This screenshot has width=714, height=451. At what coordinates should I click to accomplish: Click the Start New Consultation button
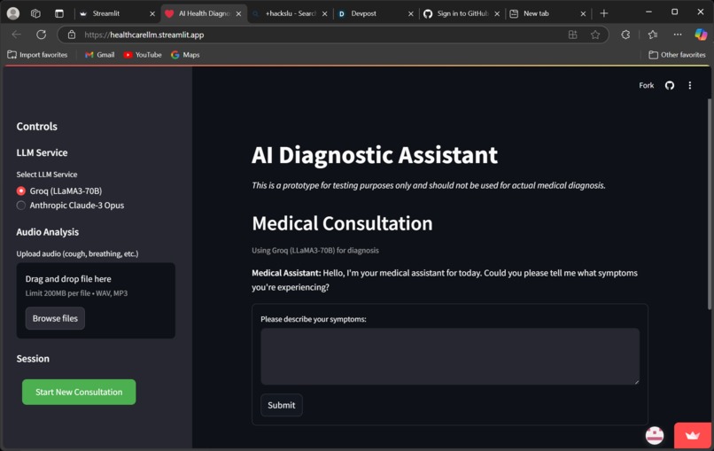[79, 392]
